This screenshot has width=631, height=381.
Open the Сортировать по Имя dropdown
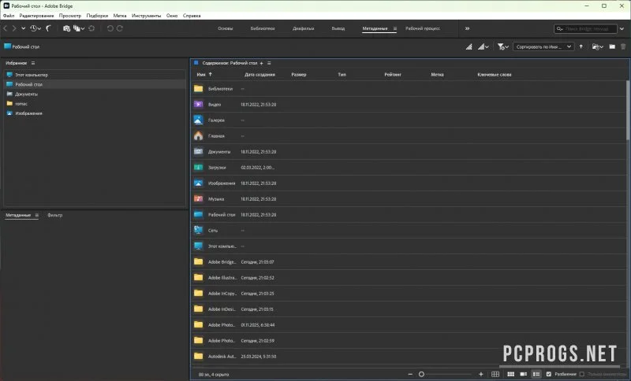tap(543, 47)
